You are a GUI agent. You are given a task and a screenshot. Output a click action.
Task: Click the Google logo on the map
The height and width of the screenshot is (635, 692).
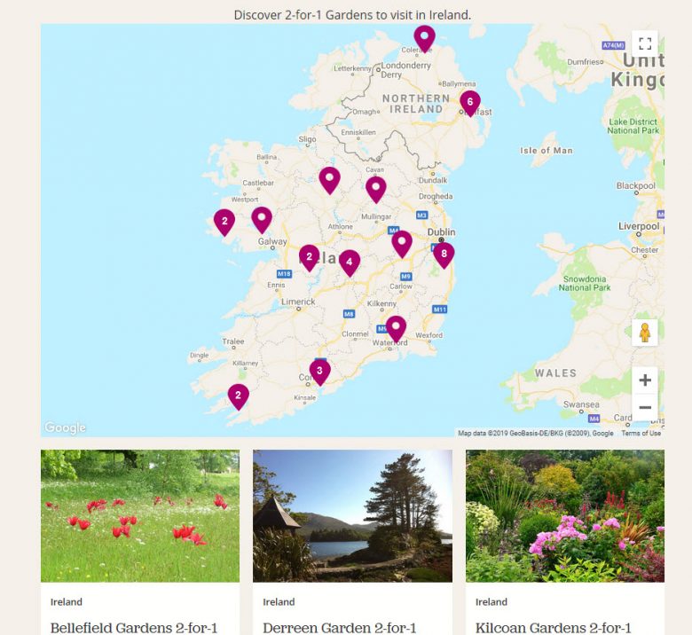click(x=65, y=427)
